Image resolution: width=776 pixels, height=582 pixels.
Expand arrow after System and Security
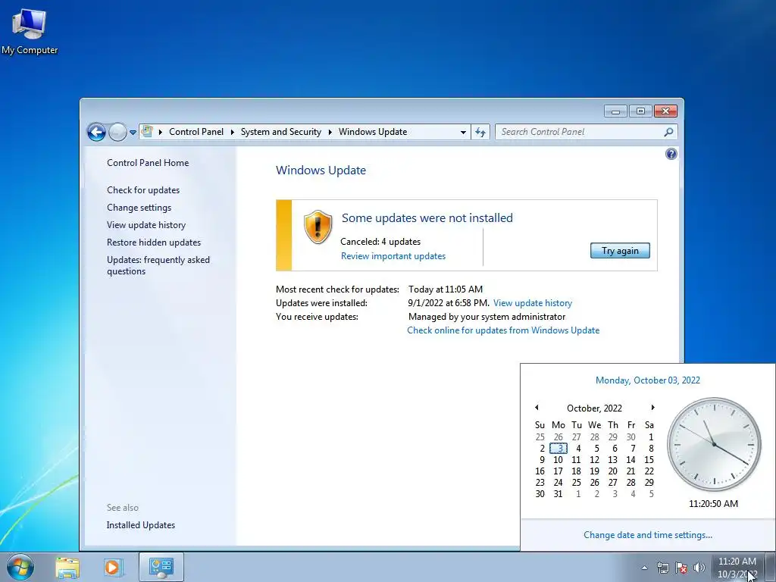330,132
